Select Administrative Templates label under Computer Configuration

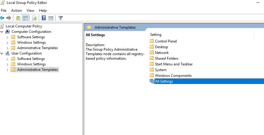click(x=38, y=48)
